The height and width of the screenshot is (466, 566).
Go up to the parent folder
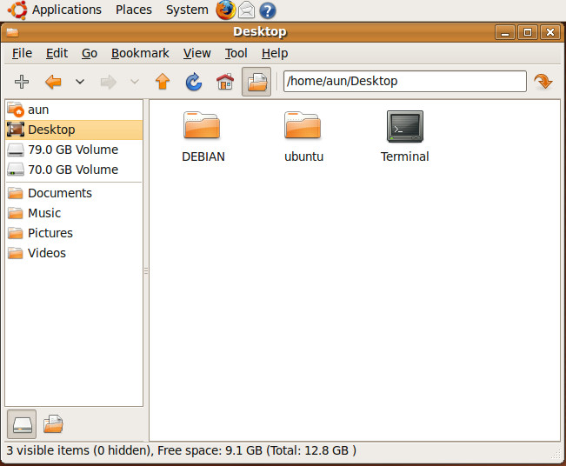click(x=163, y=81)
